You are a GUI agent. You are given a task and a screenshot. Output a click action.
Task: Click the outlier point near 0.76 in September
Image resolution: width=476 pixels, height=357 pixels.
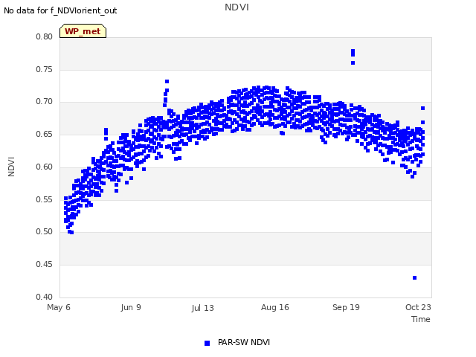[x=353, y=62]
